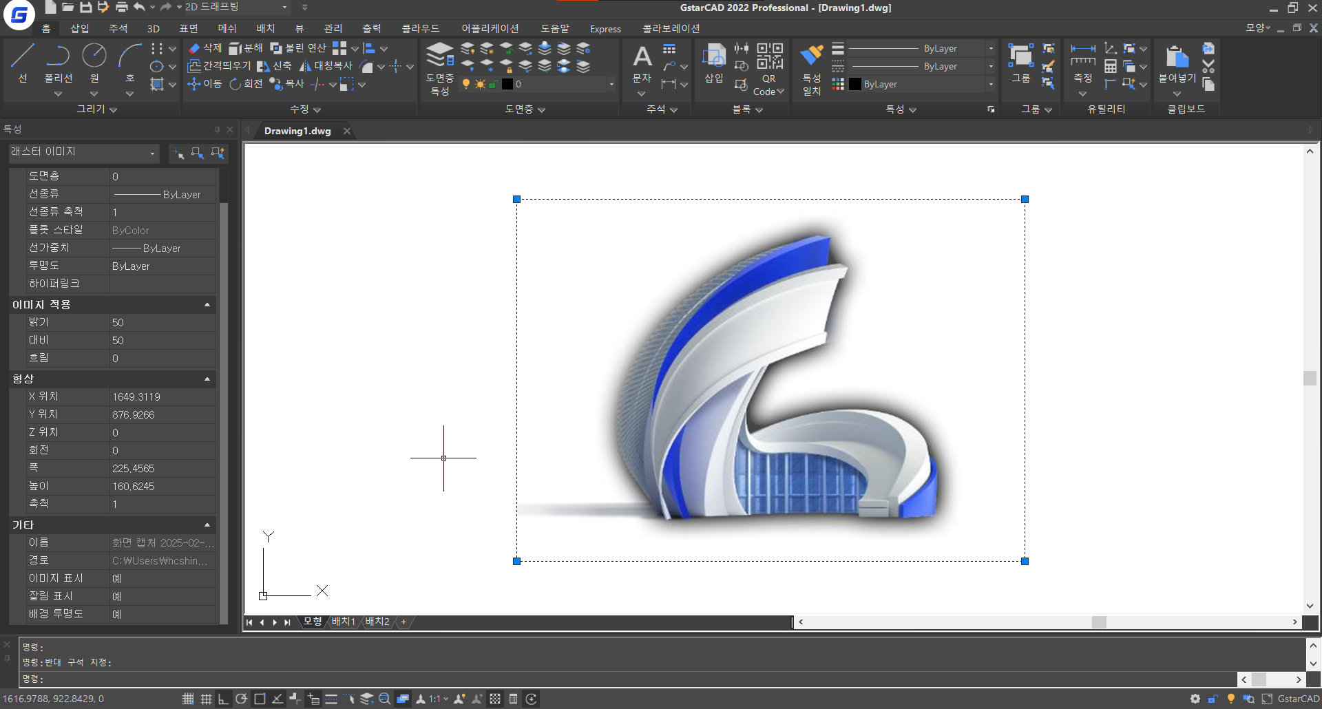Image resolution: width=1322 pixels, height=709 pixels.
Task: Click the Boolean operation (불린 연산) tool
Action: 298,48
